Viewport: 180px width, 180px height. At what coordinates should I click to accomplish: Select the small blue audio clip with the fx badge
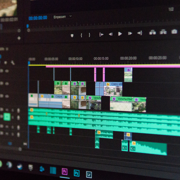pos(128,136)
